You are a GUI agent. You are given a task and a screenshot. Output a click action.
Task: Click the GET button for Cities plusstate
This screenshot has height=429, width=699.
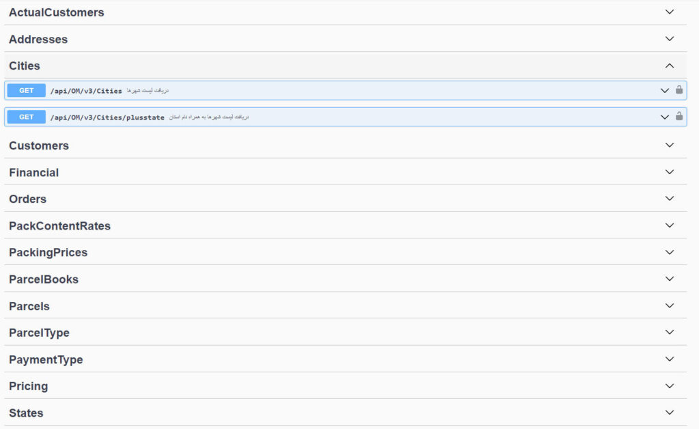click(27, 117)
